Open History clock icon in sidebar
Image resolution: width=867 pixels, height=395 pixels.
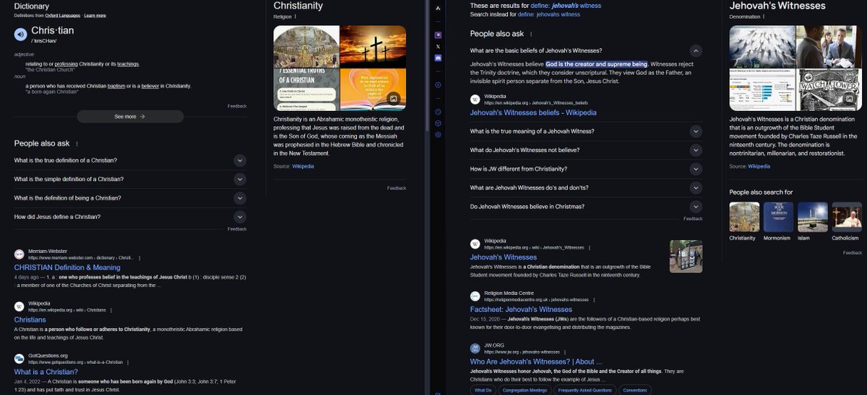pyautogui.click(x=438, y=112)
